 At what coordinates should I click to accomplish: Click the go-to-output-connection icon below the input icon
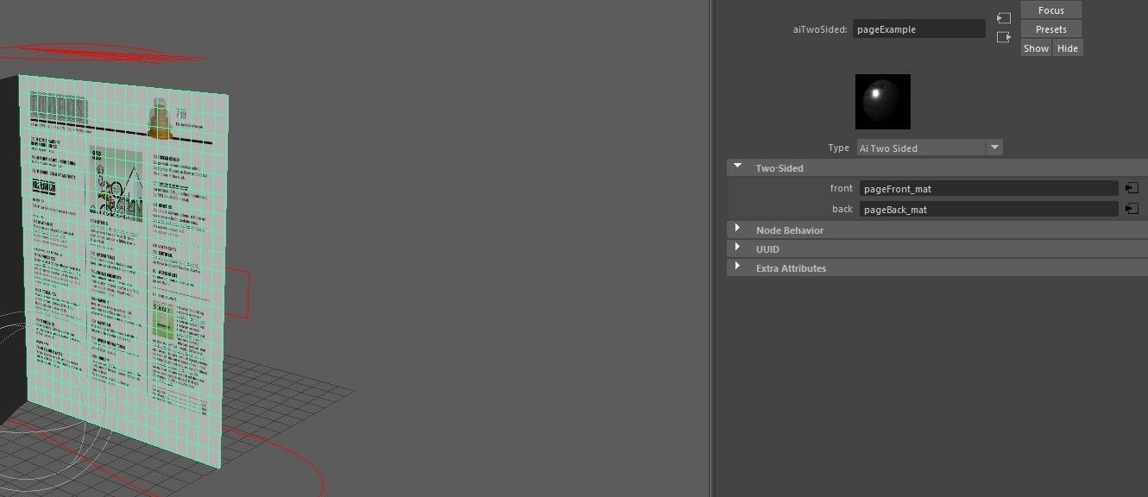point(1003,37)
